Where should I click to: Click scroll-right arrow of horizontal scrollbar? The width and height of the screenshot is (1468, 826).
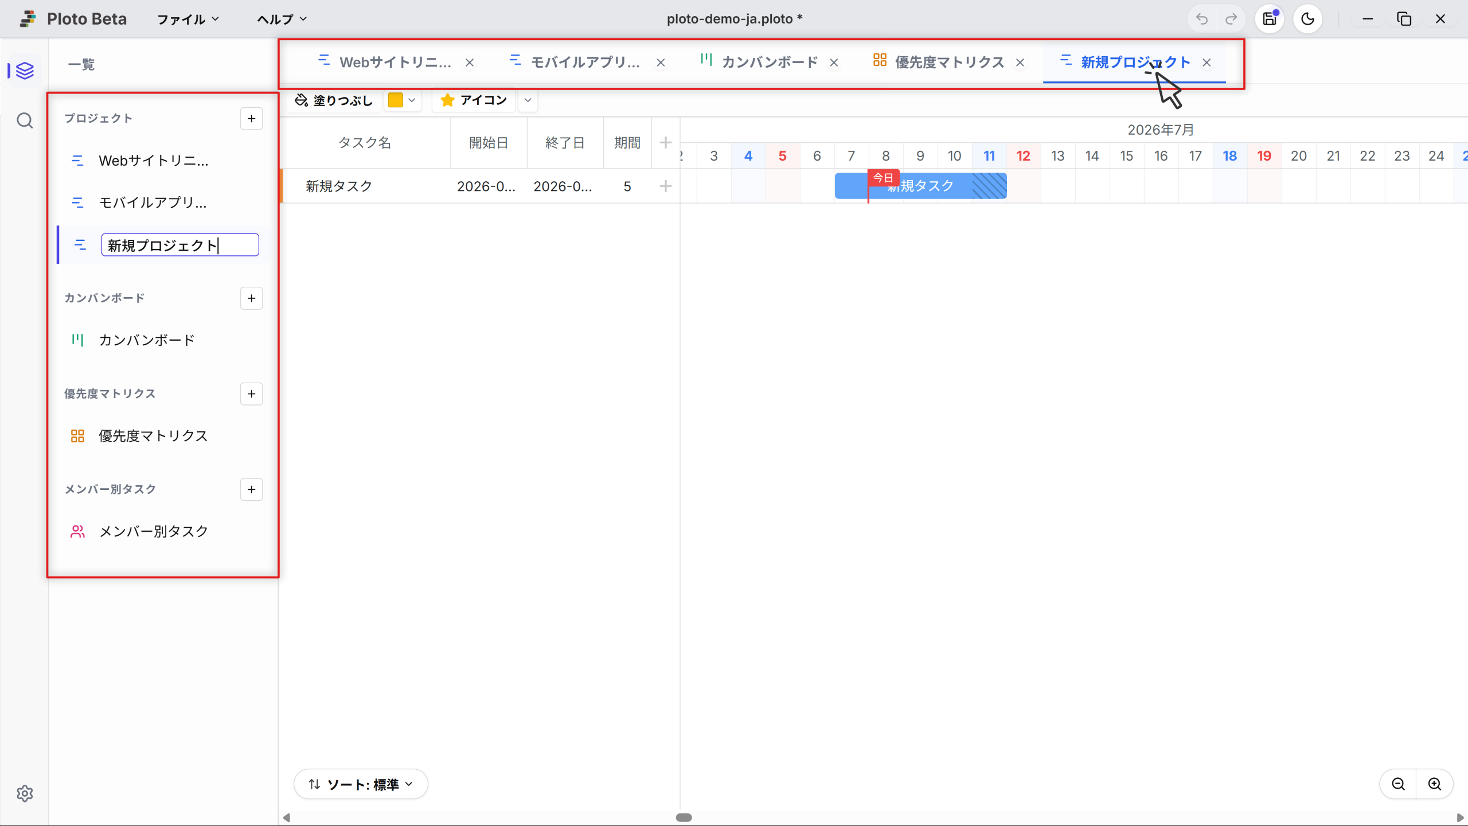click(x=1459, y=817)
